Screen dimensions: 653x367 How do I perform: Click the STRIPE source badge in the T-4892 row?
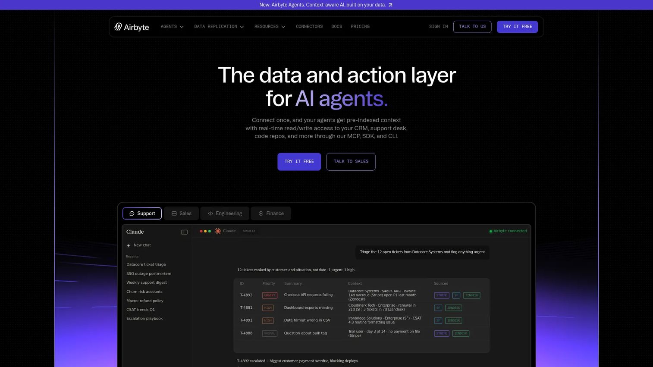tap(442, 295)
